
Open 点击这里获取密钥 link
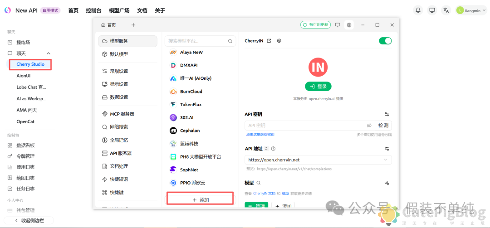click(260, 135)
